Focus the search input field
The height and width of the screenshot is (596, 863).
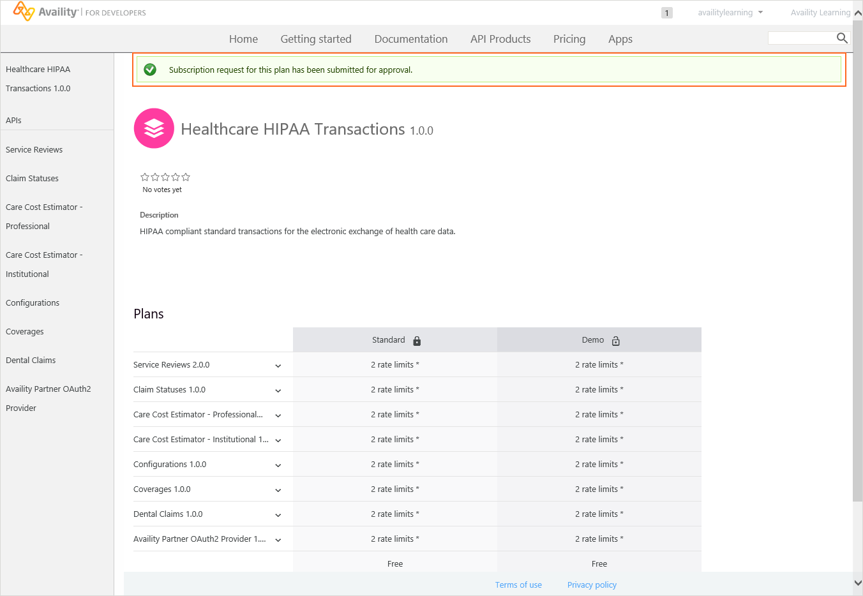(802, 38)
